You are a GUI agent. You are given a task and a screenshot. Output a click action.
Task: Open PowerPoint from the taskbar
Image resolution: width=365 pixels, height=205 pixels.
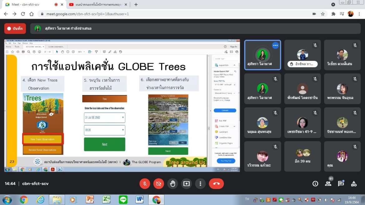(x=90, y=200)
